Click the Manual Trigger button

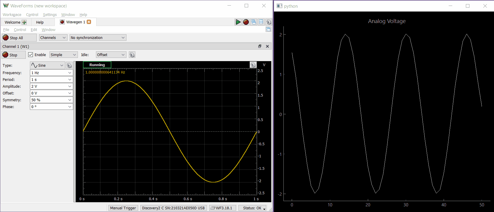[123, 208]
